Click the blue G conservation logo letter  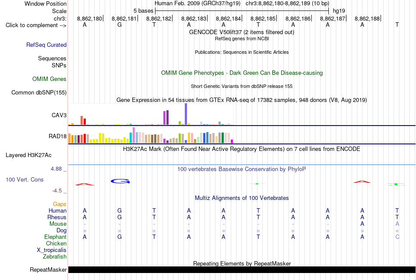pos(120,181)
